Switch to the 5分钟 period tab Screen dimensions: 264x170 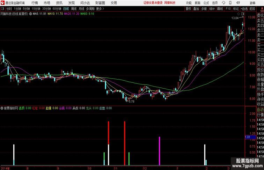tap(26, 9)
